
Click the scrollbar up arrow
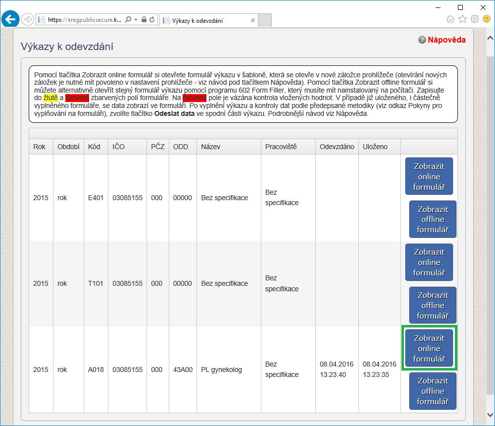[x=490, y=38]
